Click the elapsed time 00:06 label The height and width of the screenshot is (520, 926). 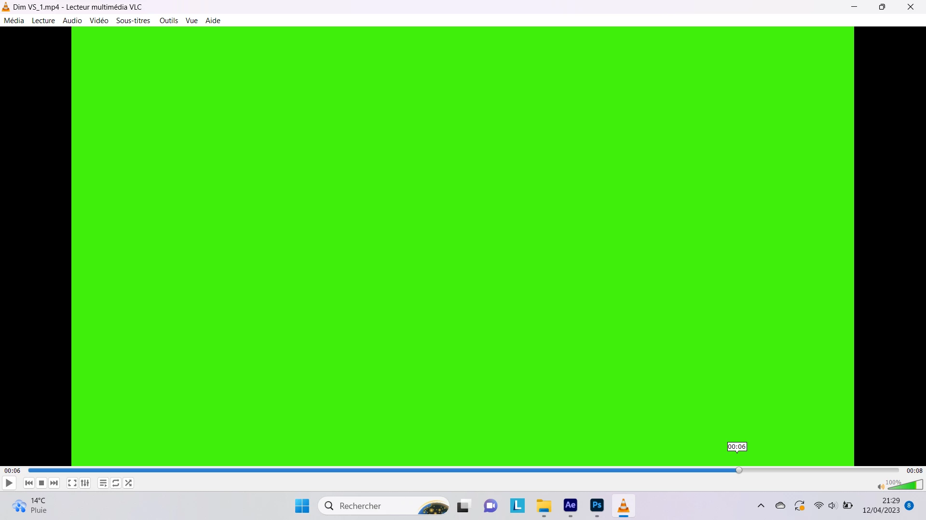(x=13, y=471)
